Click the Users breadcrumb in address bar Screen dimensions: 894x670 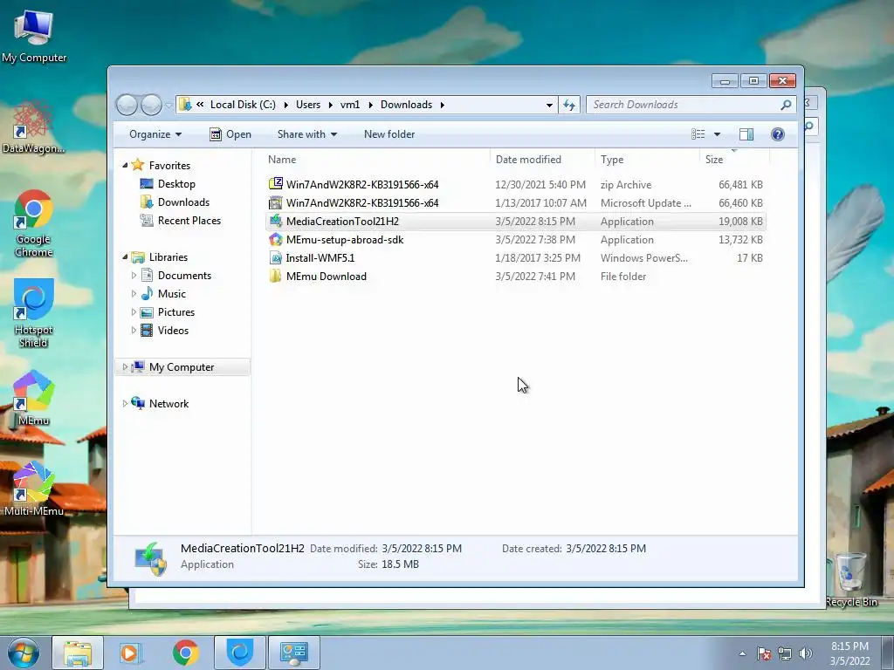click(x=308, y=105)
